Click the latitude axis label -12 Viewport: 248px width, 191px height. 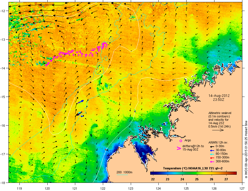point(3,11)
